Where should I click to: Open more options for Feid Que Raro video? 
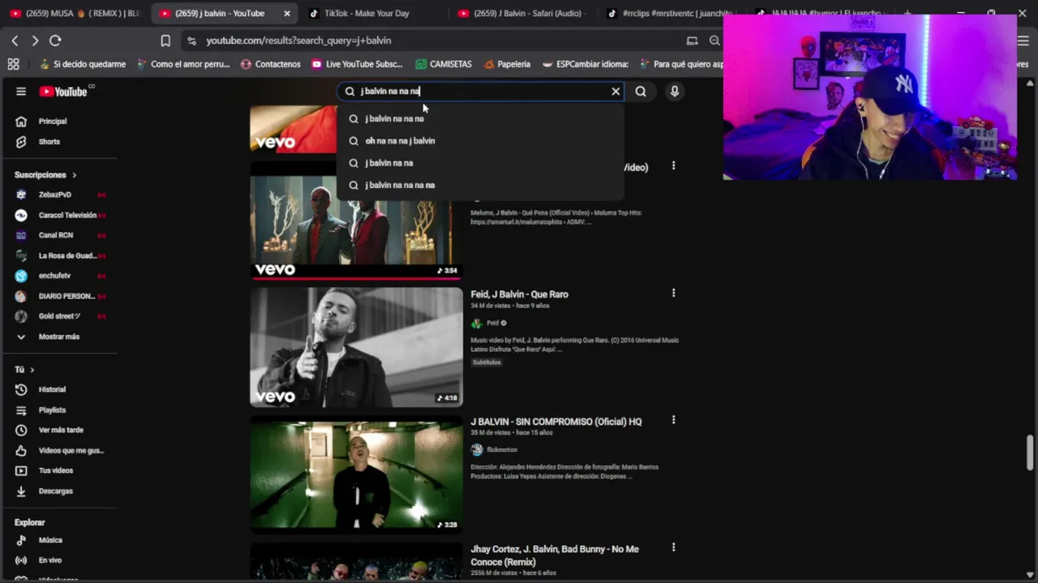tap(673, 293)
